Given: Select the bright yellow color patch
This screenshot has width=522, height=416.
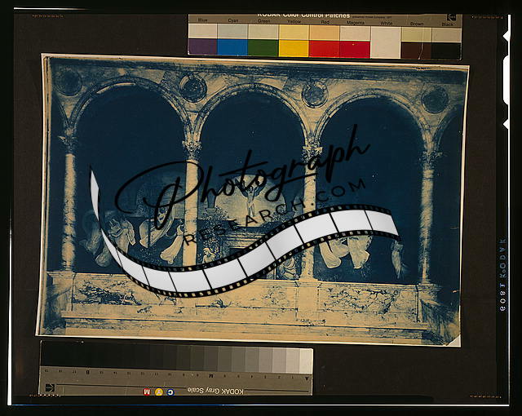Looking at the screenshot, I should click(x=294, y=48).
